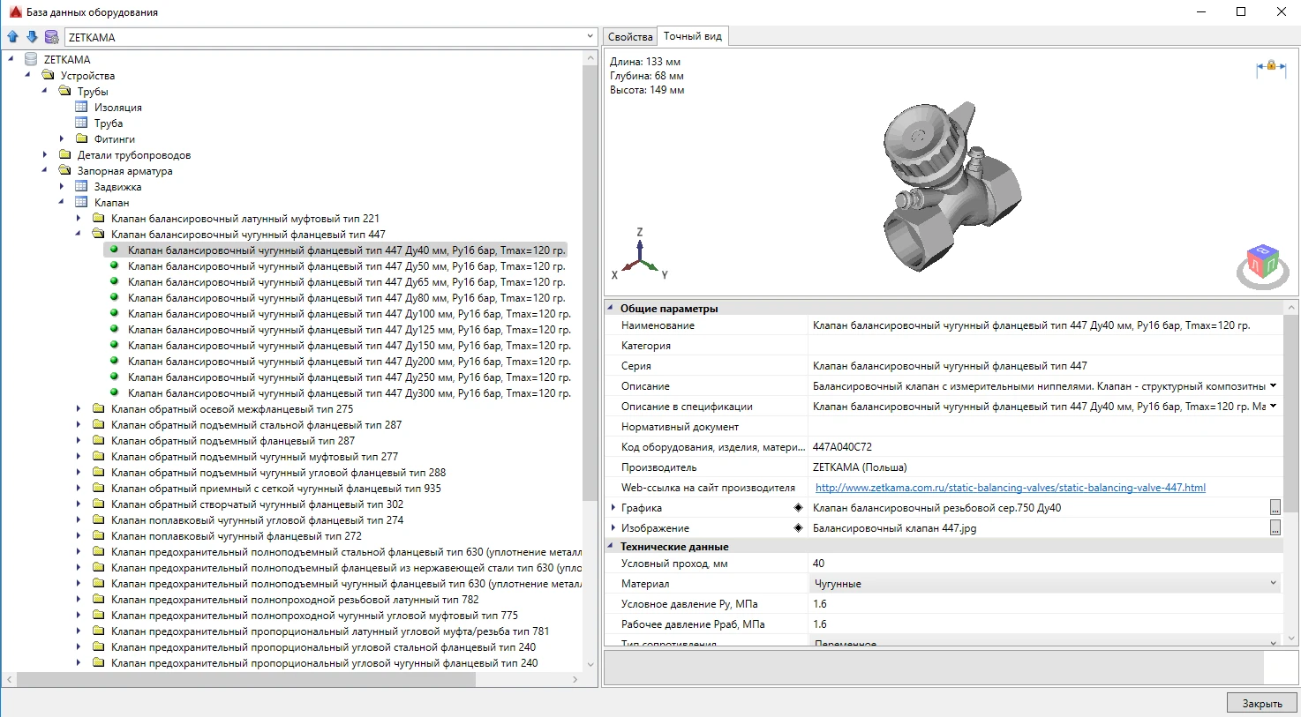Click the blue up arrow toolbar icon
Screen dimensions: 1301x717
[x=12, y=37]
